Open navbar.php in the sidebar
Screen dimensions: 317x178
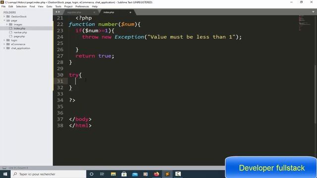20,32
